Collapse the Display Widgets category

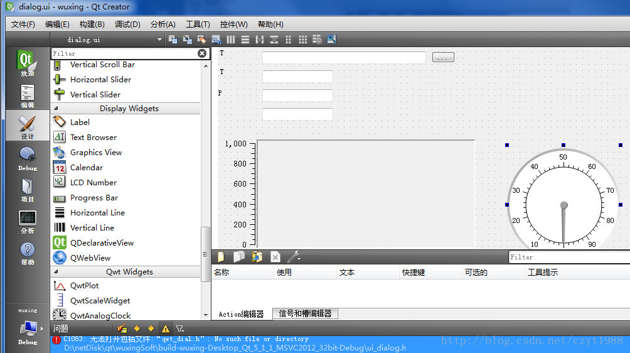(56, 109)
